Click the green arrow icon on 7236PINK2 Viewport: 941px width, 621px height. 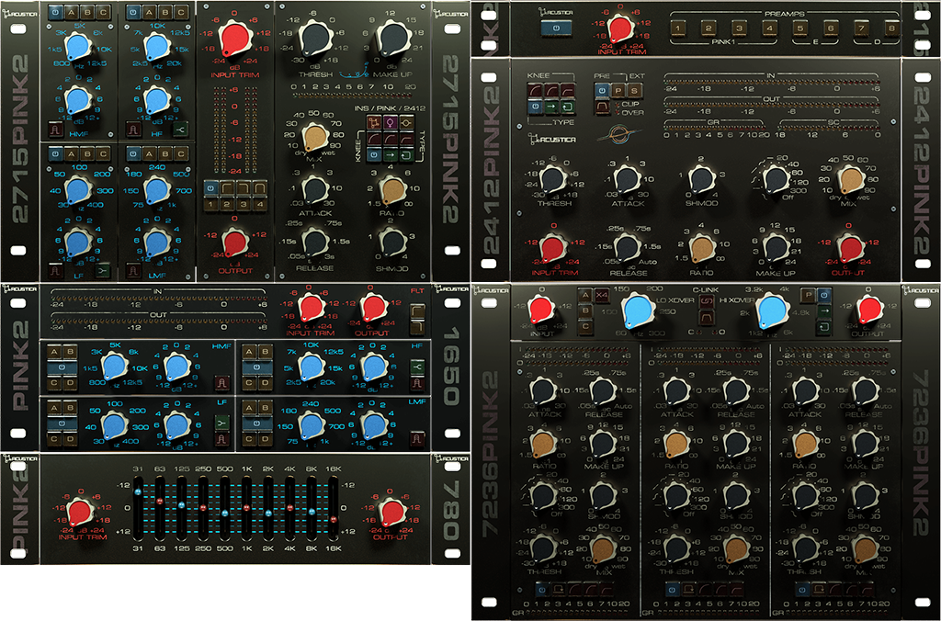coord(824,310)
